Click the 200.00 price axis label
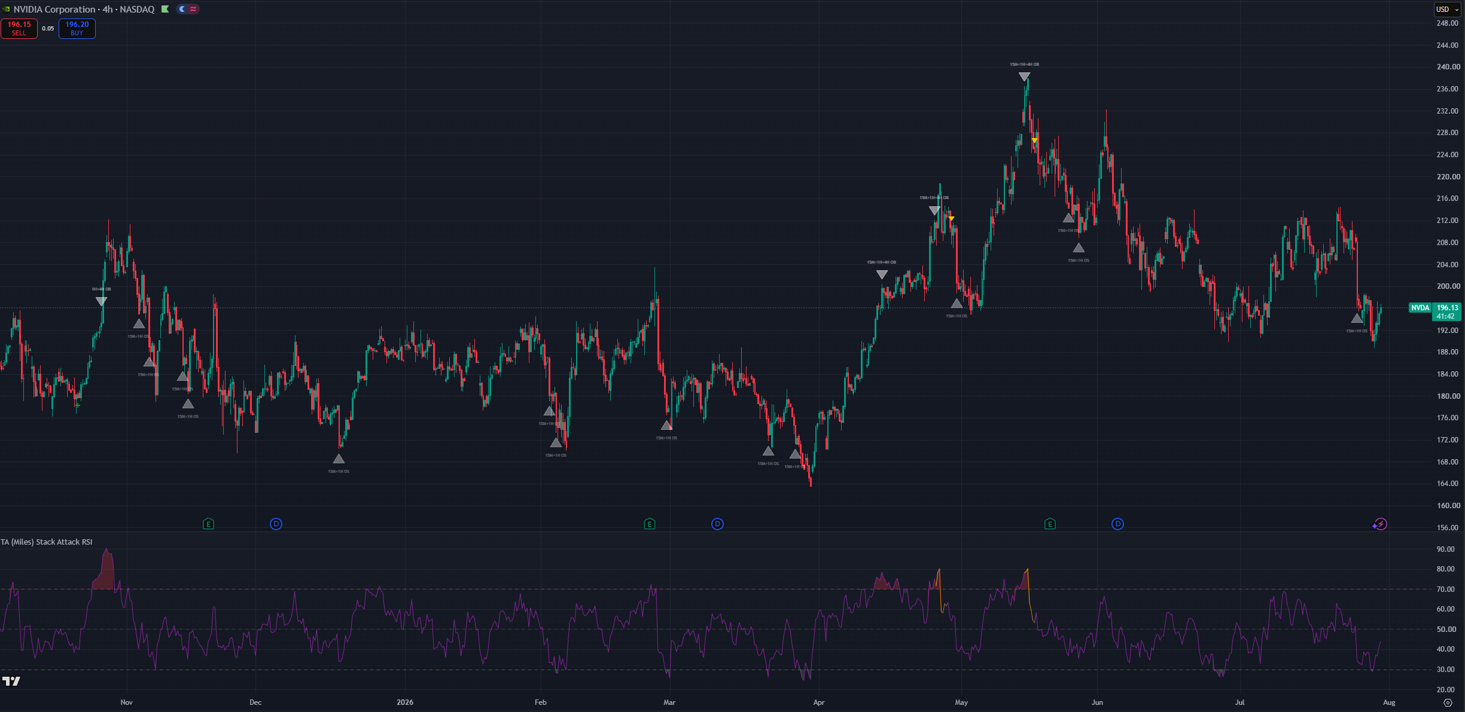This screenshot has width=1465, height=712. pos(1448,286)
